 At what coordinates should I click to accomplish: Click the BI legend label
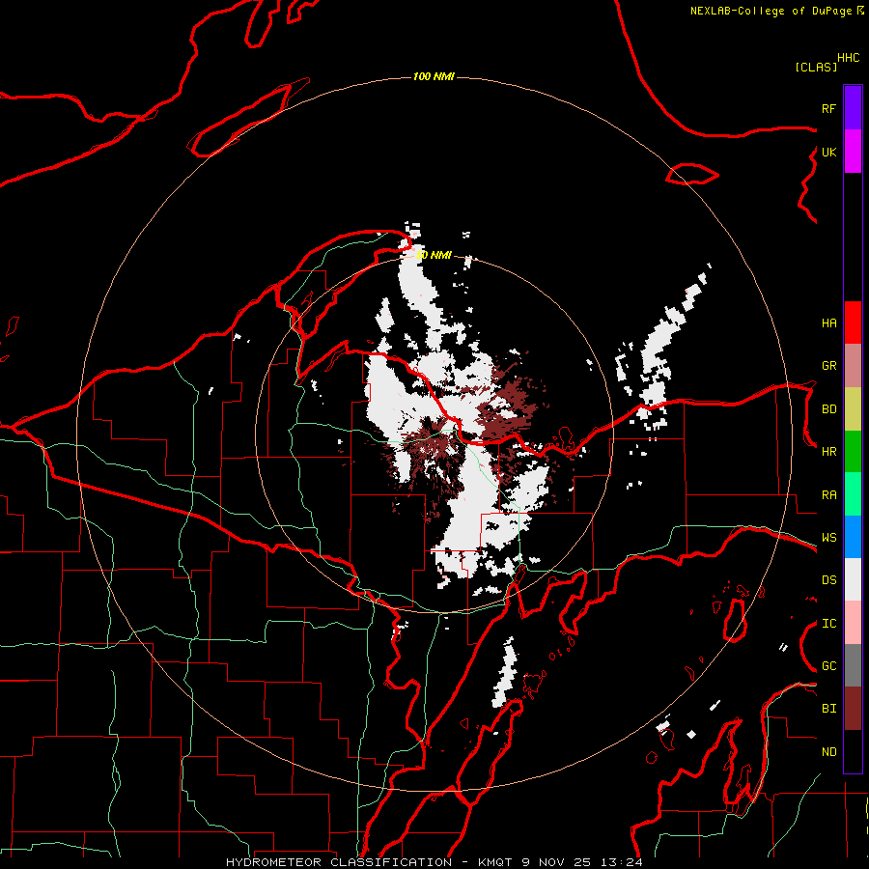[828, 709]
